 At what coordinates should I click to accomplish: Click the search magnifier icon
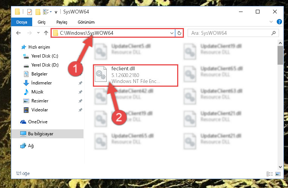tap(273, 33)
